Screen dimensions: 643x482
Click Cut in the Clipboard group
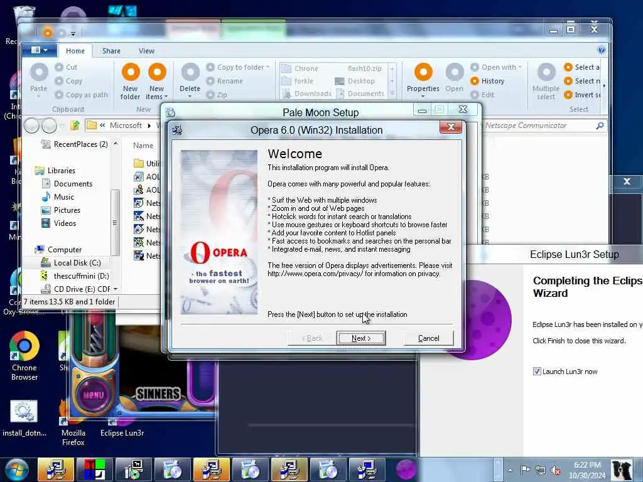coord(67,67)
